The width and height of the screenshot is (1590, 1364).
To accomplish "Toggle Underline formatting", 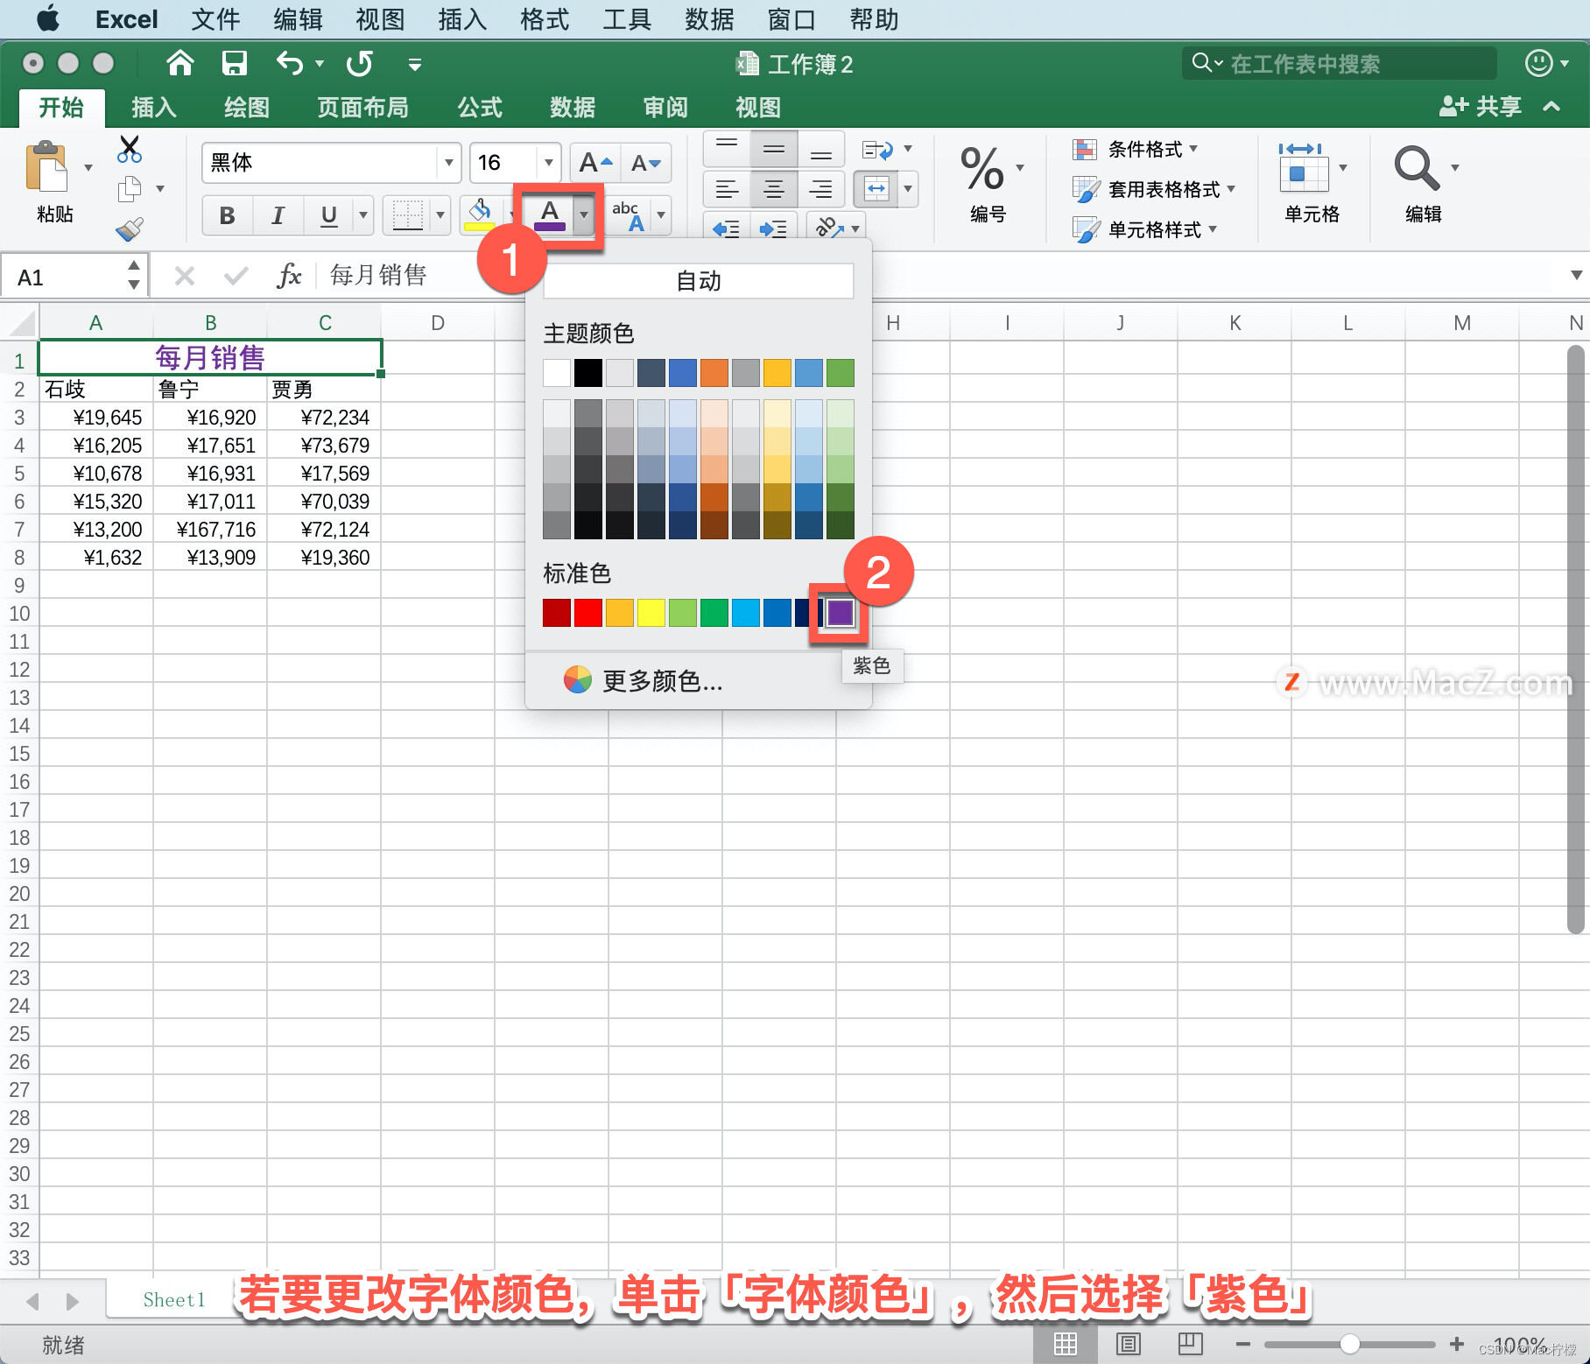I will pos(328,215).
